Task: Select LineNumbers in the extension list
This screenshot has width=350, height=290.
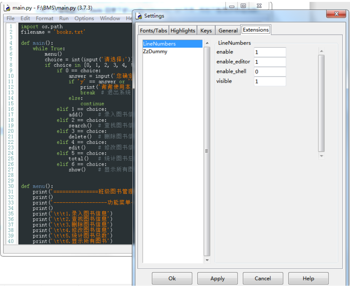Action: click(172, 44)
